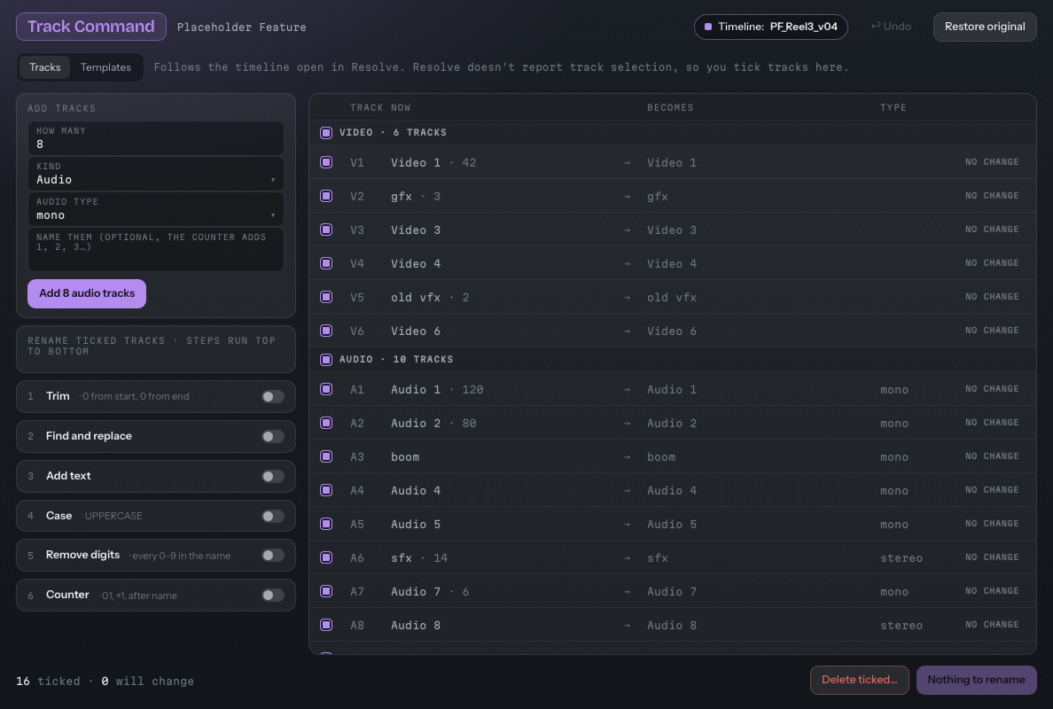1053x709 pixels.
Task: Click the optional track name field
Action: [156, 250]
